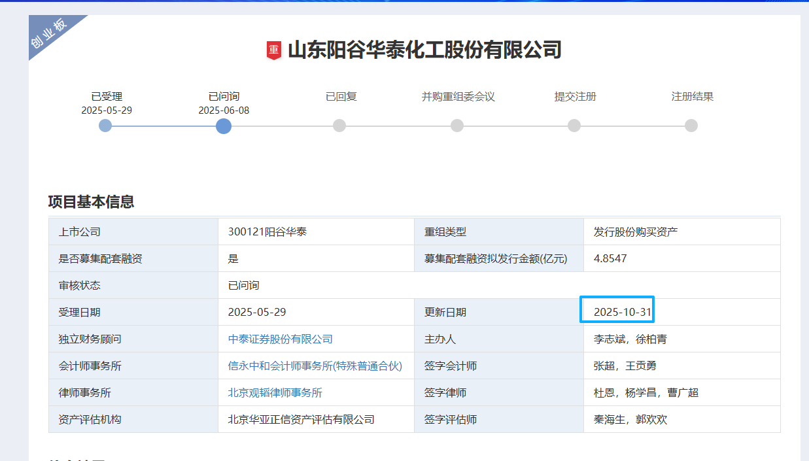Click the 独立财务顾问 row label
Viewport: 809px width, 461px height.
pyautogui.click(x=90, y=339)
